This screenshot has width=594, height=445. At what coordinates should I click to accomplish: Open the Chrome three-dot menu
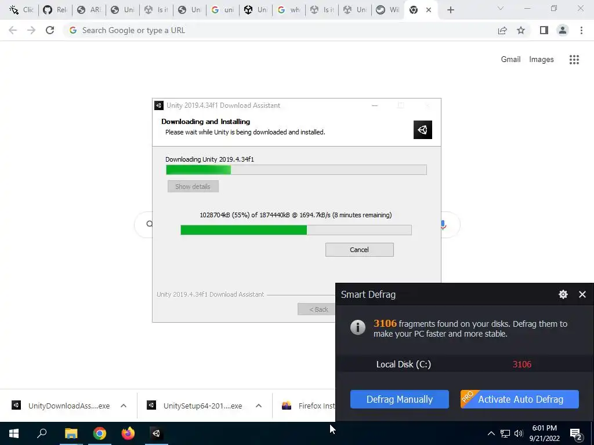click(581, 30)
